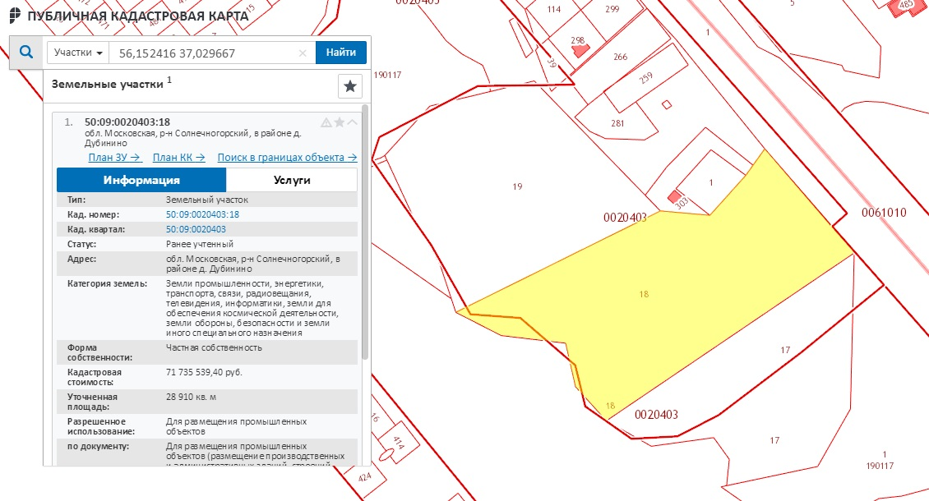Image resolution: width=929 pixels, height=501 pixels.
Task: Switch to the Услуги tab
Action: coord(291,180)
